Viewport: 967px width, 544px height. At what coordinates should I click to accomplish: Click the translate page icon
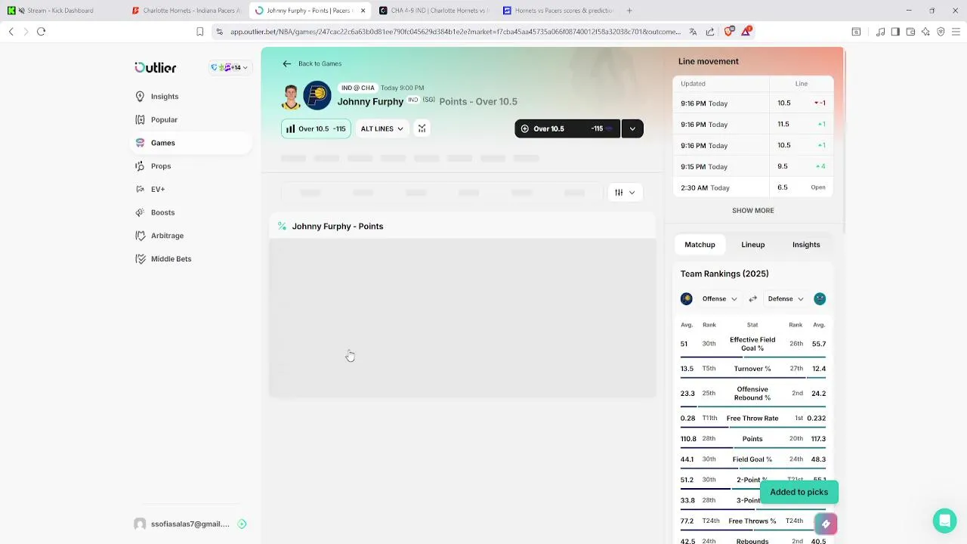tap(693, 32)
